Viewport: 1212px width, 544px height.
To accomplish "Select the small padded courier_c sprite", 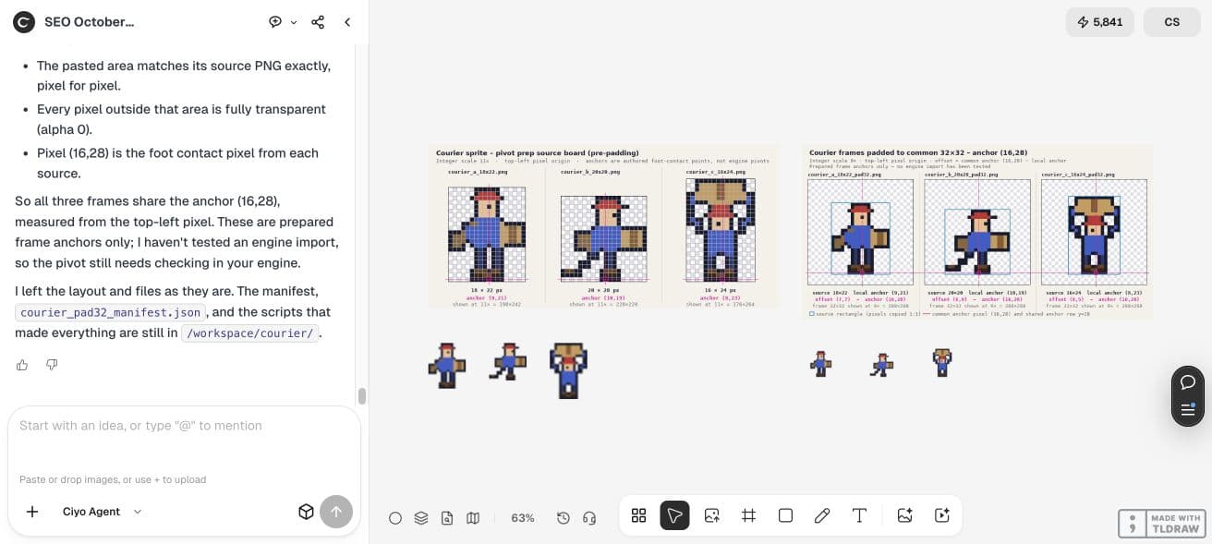I will click(942, 362).
